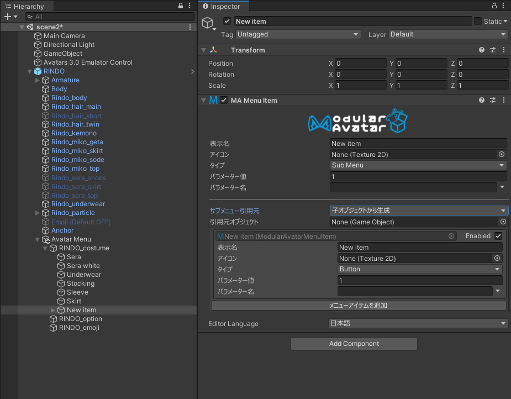This screenshot has width=511, height=399.
Task: Click the Position X value field
Action: click(360, 63)
